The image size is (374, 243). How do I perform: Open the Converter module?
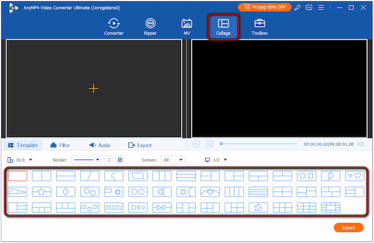114,27
